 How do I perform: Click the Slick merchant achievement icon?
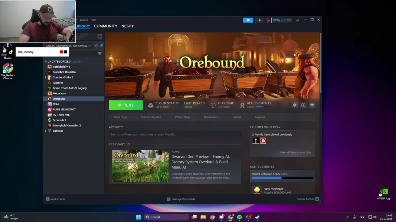tap(257, 190)
